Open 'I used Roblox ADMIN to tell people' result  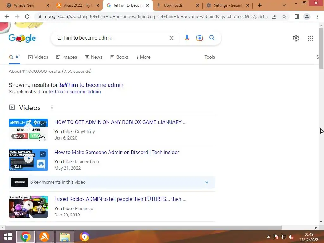pyautogui.click(x=121, y=199)
